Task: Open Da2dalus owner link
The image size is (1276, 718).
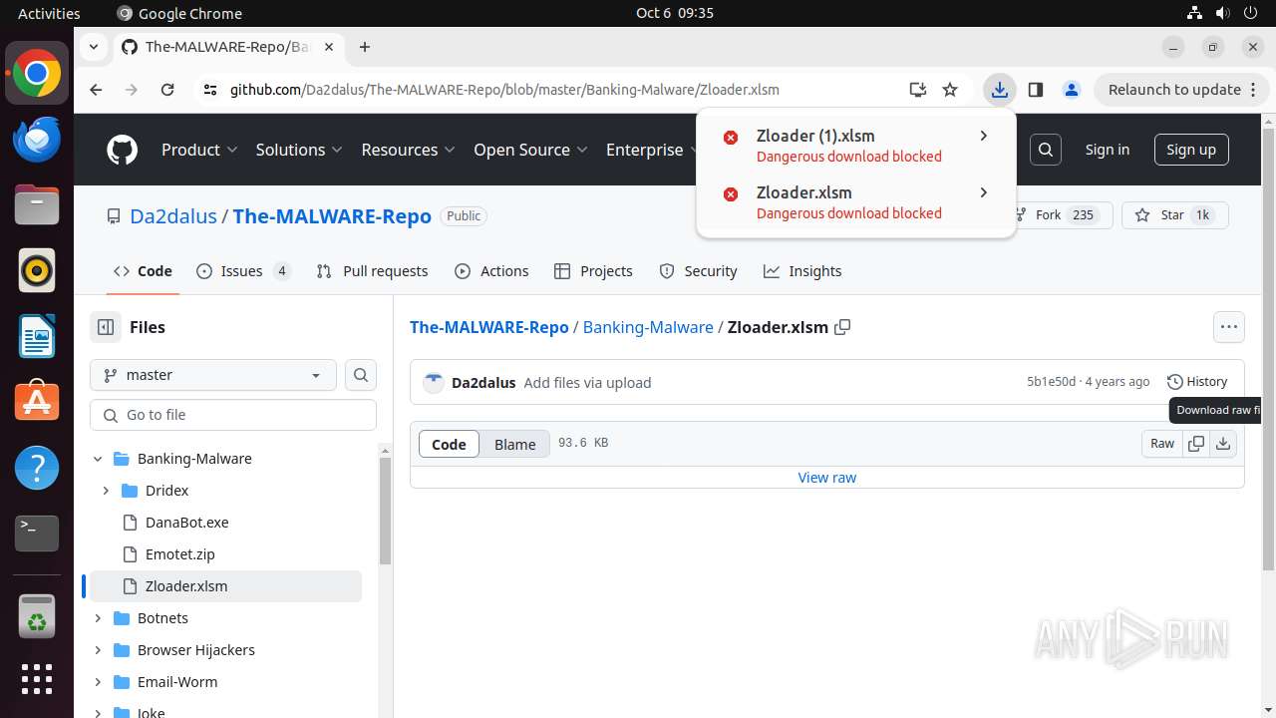Action: 173,216
